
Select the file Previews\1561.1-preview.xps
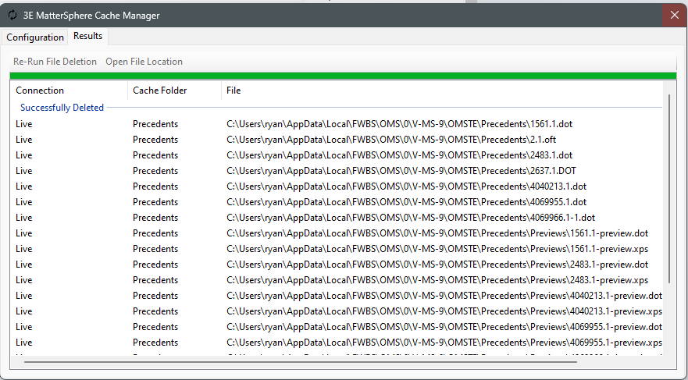coord(437,249)
